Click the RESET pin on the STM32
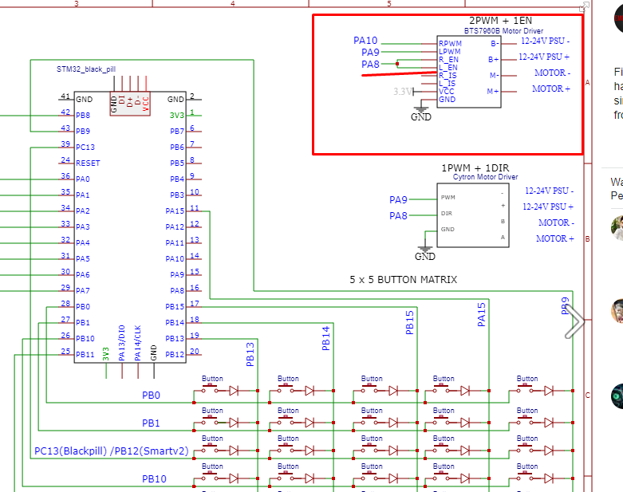623x492 pixels. [88, 163]
